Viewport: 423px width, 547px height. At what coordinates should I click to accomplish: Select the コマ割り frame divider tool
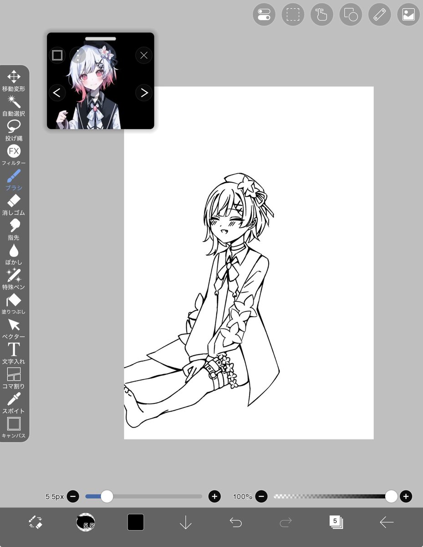pos(14,378)
